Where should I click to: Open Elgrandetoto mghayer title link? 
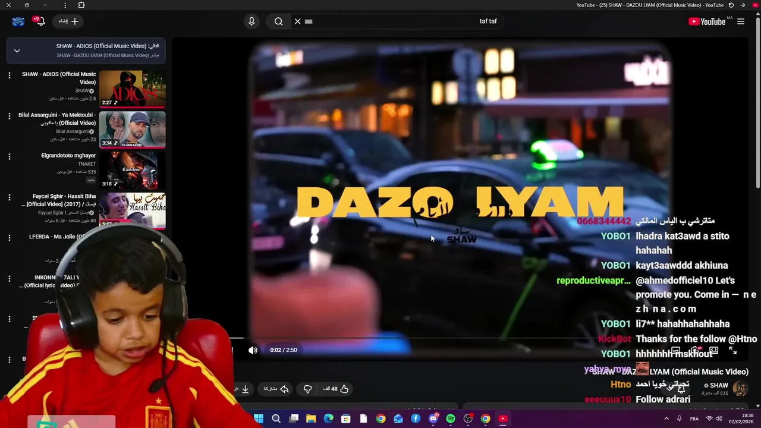tap(68, 156)
